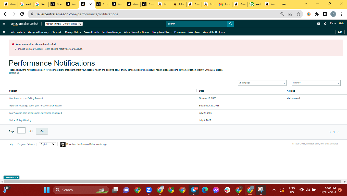Open Important message about your Amazon seller account
The width and height of the screenshot is (347, 196).
point(35,106)
